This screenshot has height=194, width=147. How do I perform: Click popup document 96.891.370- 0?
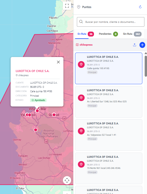click(x=37, y=87)
